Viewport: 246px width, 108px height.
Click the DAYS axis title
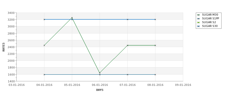pyautogui.click(x=100, y=90)
